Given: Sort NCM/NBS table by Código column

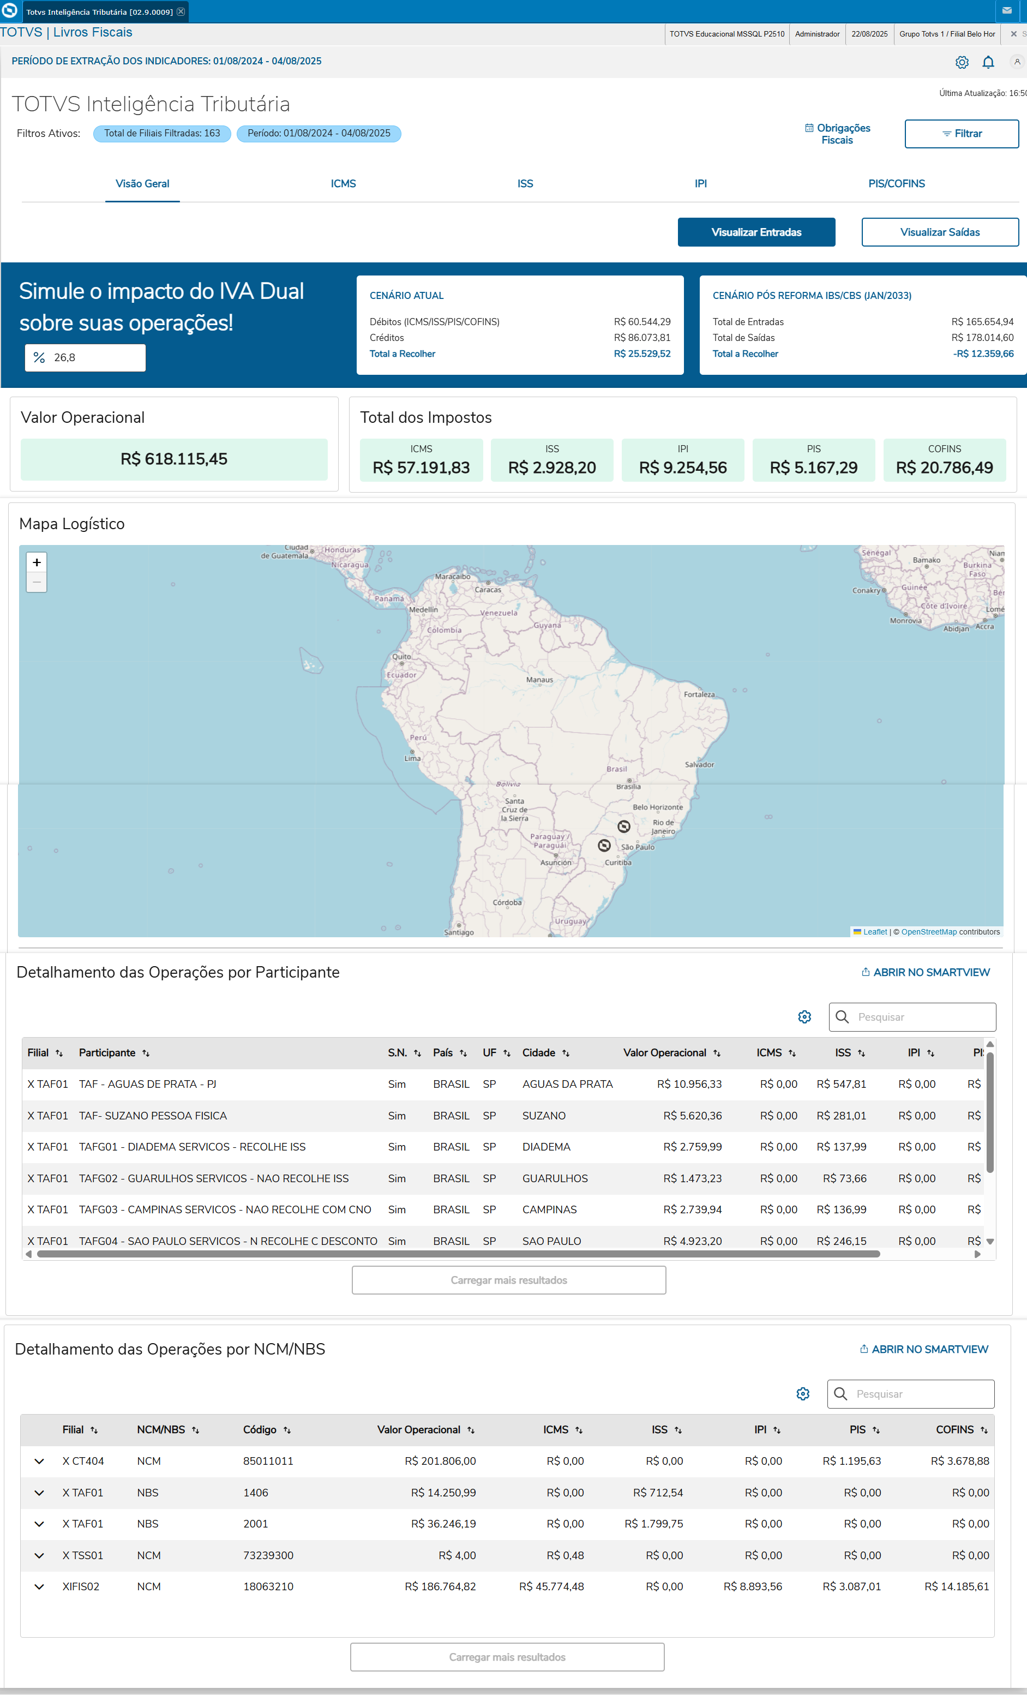Looking at the screenshot, I should pyautogui.click(x=287, y=1430).
